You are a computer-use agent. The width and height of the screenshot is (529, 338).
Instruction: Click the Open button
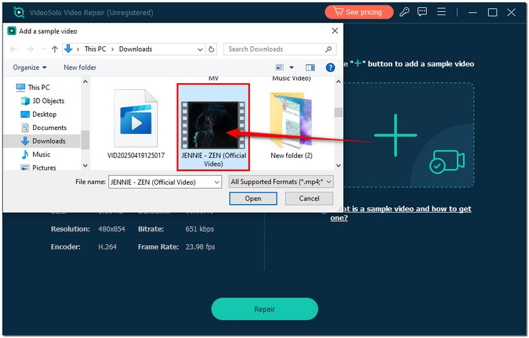coord(253,199)
